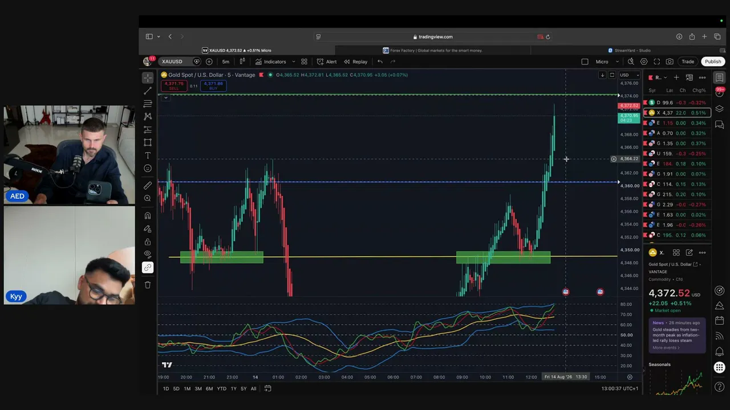Click the tradingview.com address bar

point(433,36)
